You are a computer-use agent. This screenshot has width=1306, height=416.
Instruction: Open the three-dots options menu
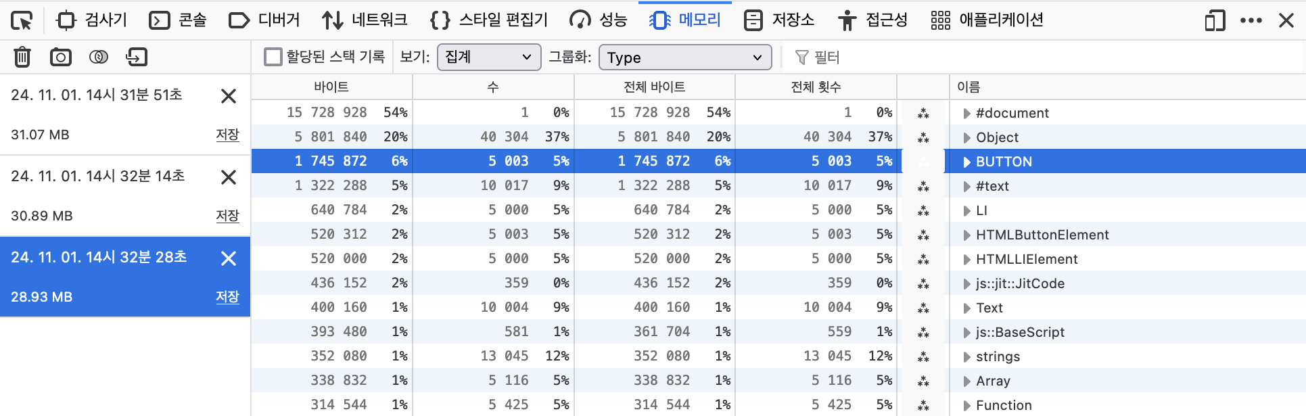(1251, 20)
